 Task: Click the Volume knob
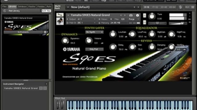(89, 41)
